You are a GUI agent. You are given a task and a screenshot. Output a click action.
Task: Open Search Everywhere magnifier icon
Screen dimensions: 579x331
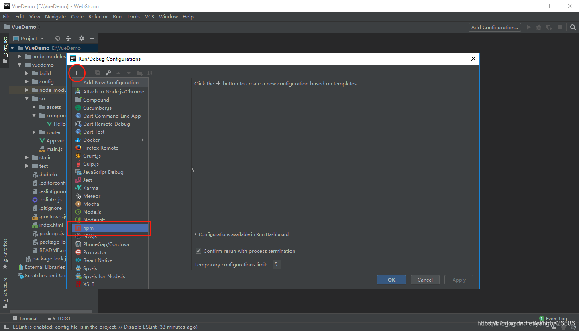tap(573, 27)
